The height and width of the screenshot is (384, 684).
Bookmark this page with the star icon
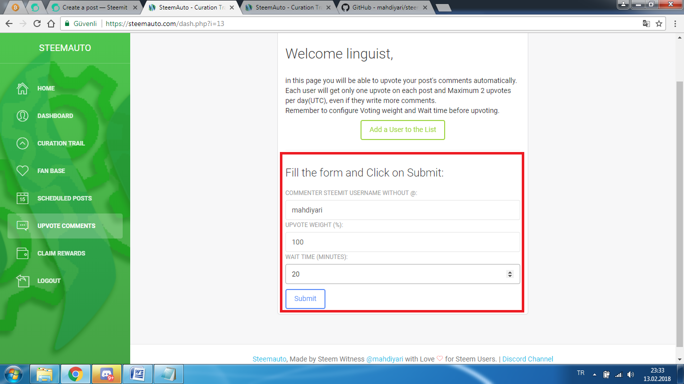(659, 23)
